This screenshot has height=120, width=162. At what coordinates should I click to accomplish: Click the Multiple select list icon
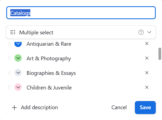[x=13, y=32]
